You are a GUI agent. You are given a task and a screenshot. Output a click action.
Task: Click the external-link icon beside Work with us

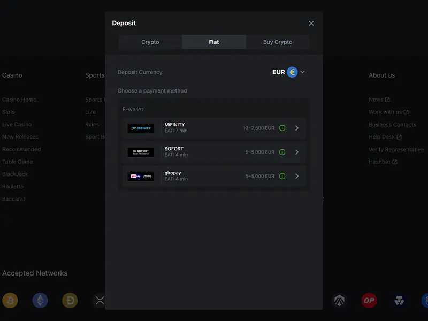pos(406,112)
